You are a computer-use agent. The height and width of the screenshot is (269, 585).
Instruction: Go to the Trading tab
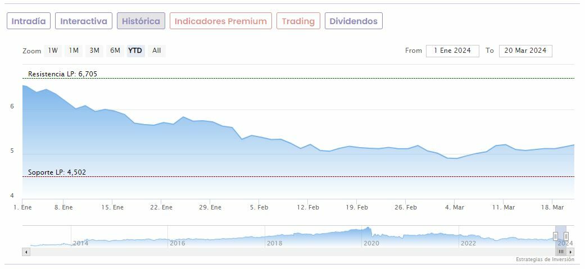click(x=298, y=21)
